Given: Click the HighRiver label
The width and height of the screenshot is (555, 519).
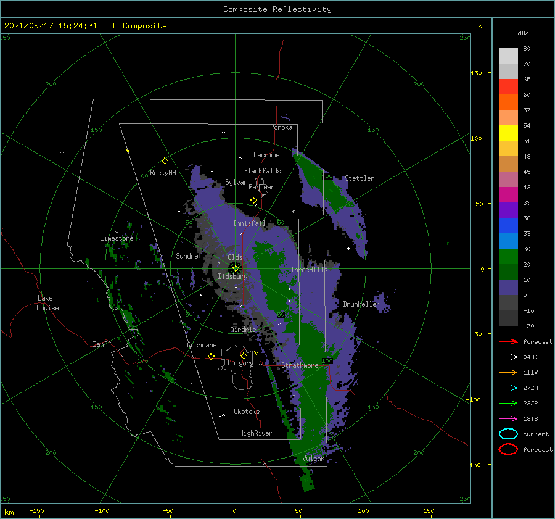Looking at the screenshot, I should (x=256, y=433).
